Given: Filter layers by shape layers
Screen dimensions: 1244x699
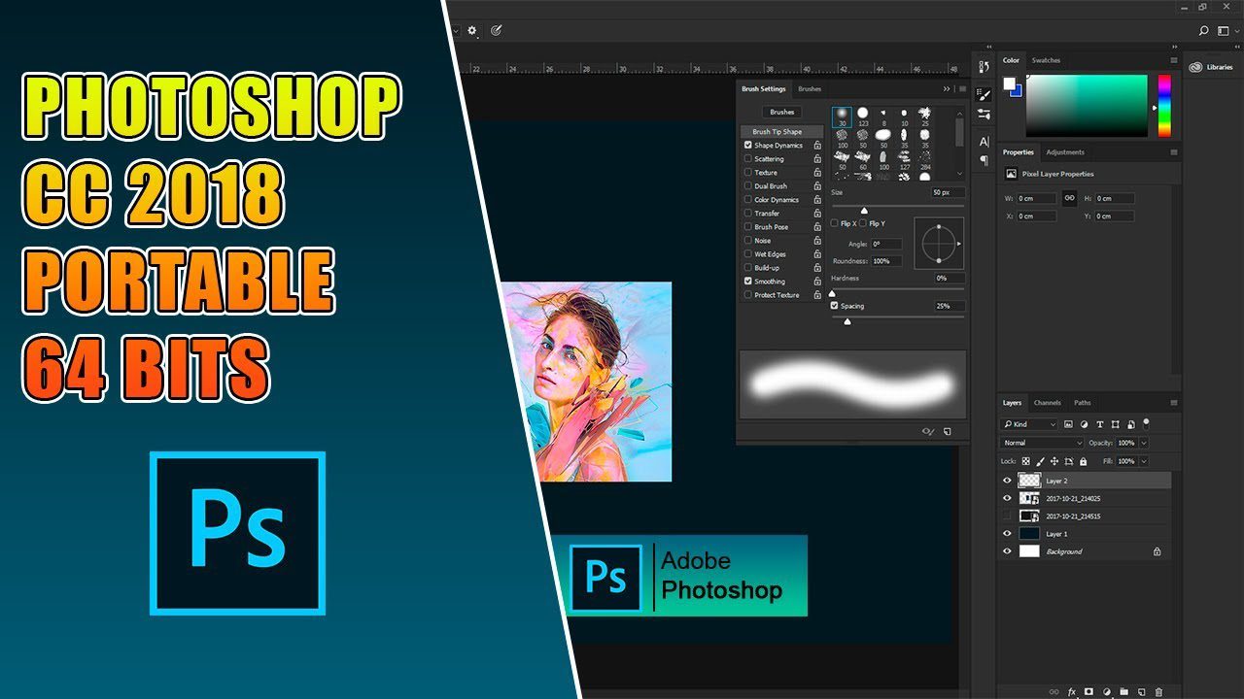Looking at the screenshot, I should [x=1115, y=424].
